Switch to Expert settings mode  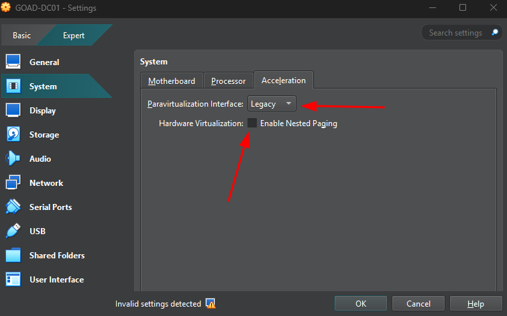[74, 36]
